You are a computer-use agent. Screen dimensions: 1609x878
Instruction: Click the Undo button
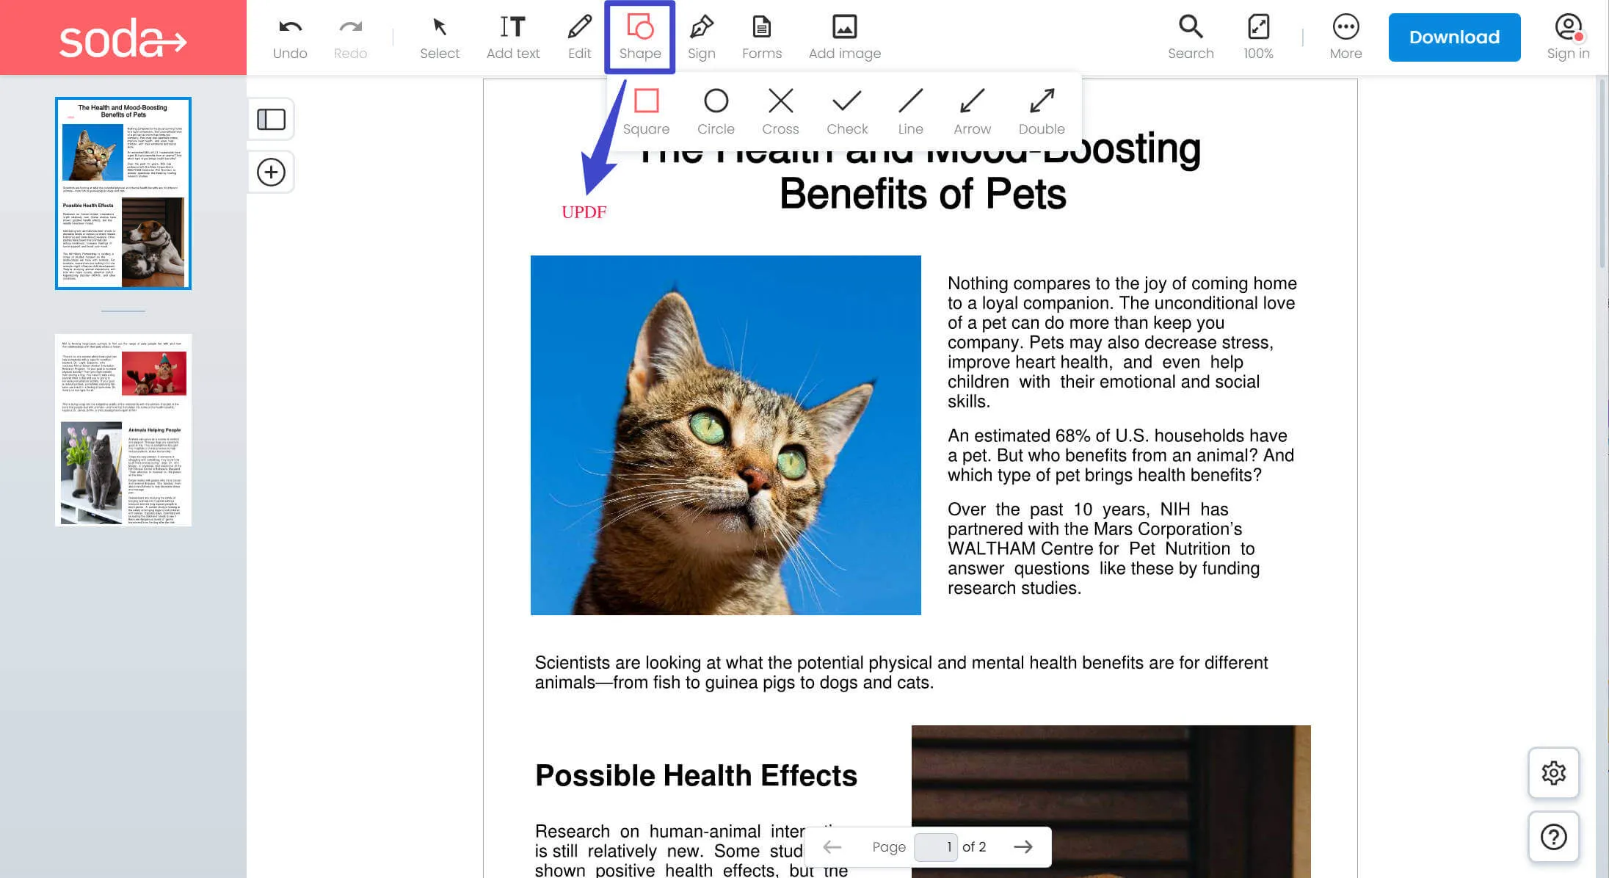click(x=290, y=36)
